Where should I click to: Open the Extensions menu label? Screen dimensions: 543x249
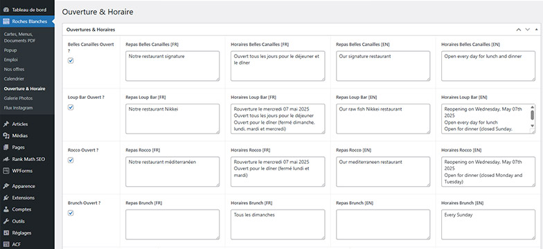point(24,198)
